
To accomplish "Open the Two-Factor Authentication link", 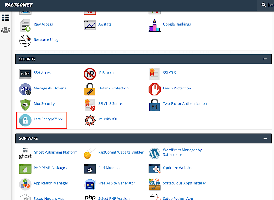I will pyautogui.click(x=185, y=103).
